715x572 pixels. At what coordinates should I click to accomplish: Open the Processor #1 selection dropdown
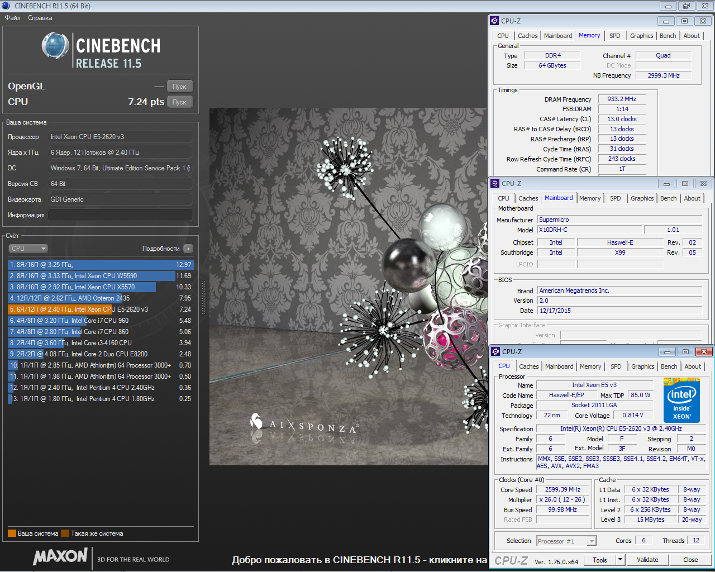pos(566,541)
